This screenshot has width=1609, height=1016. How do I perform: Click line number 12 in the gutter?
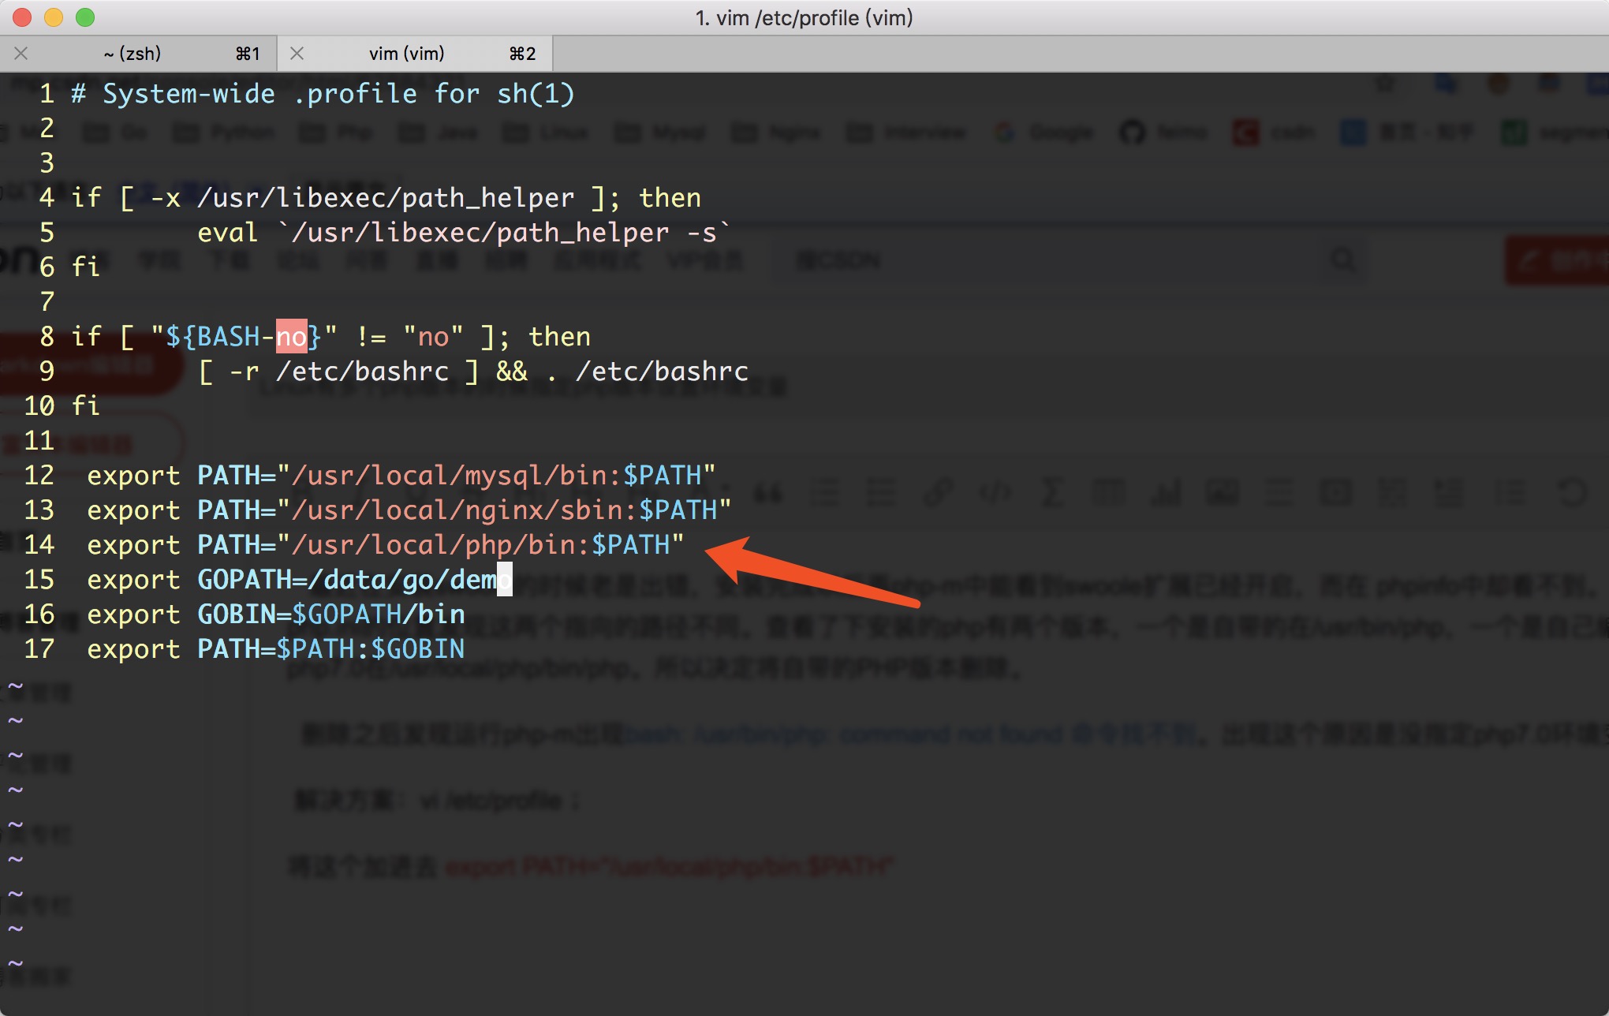39,476
